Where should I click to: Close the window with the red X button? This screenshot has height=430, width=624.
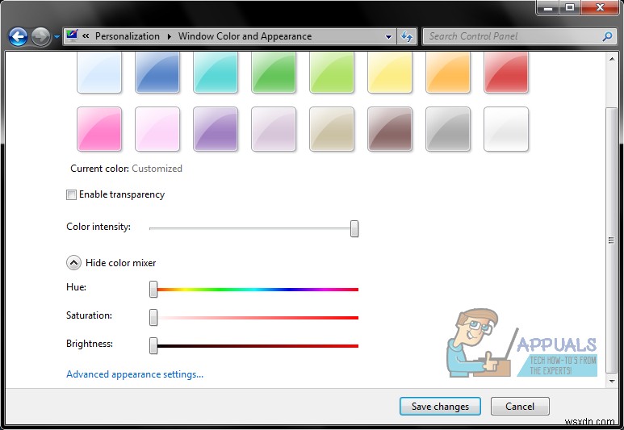click(x=600, y=7)
